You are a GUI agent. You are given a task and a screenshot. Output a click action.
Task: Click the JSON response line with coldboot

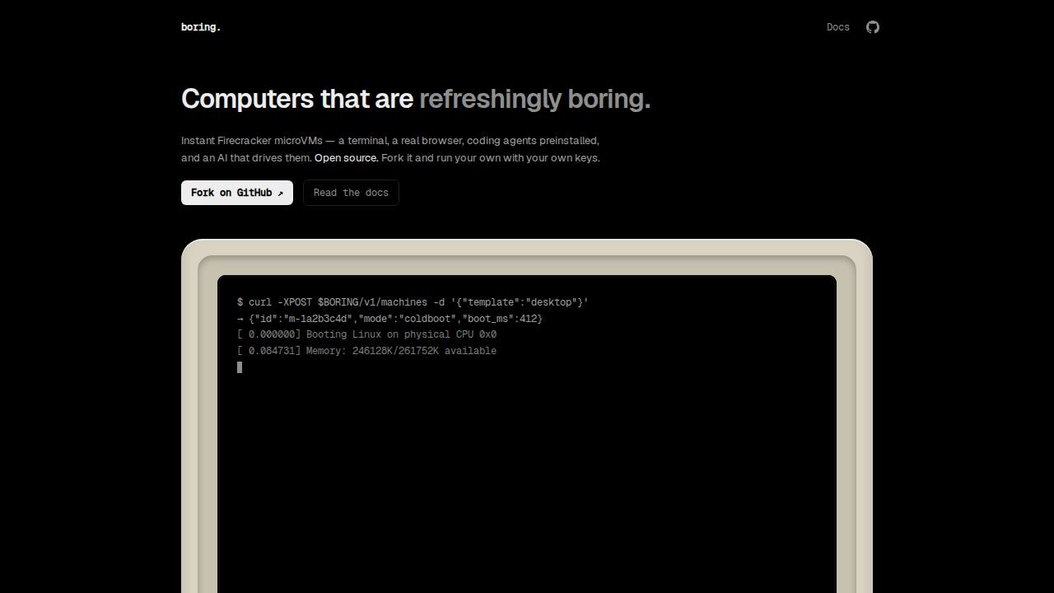point(389,319)
